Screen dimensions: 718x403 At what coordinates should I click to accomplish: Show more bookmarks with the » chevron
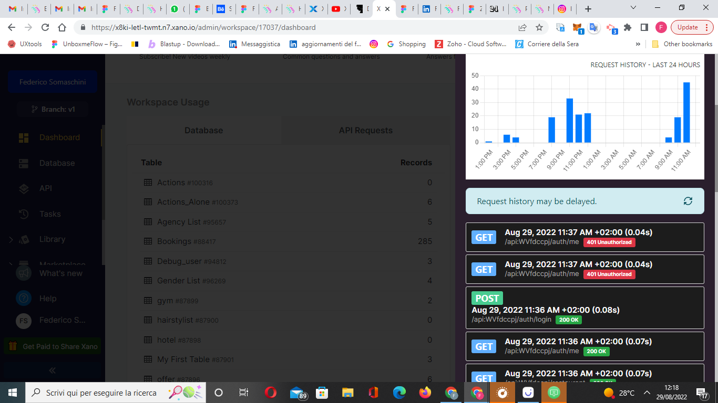click(x=638, y=44)
